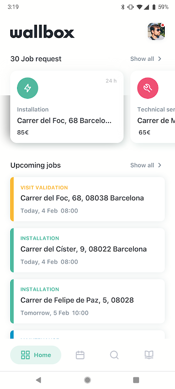Tap the Android back navigation button
The image size is (175, 389).
point(38,380)
